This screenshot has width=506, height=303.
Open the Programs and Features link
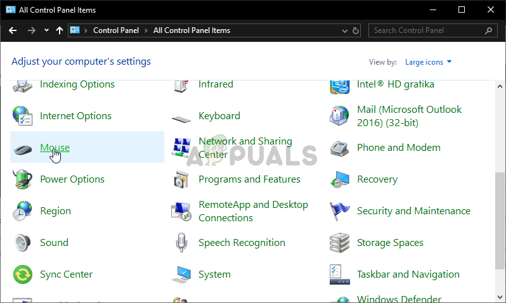pos(249,179)
